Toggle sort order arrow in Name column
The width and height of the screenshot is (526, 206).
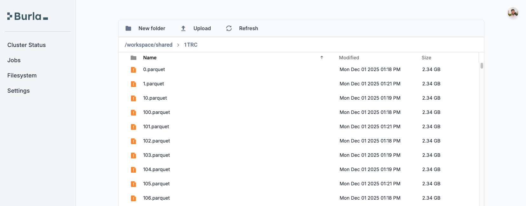pyautogui.click(x=322, y=57)
